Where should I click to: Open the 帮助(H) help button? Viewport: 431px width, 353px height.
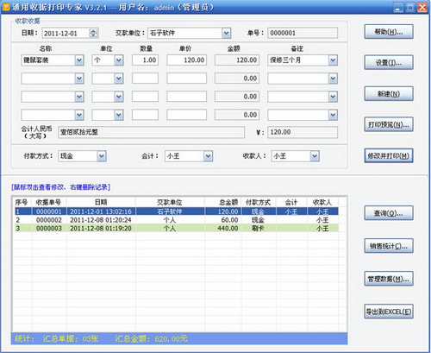(x=389, y=32)
